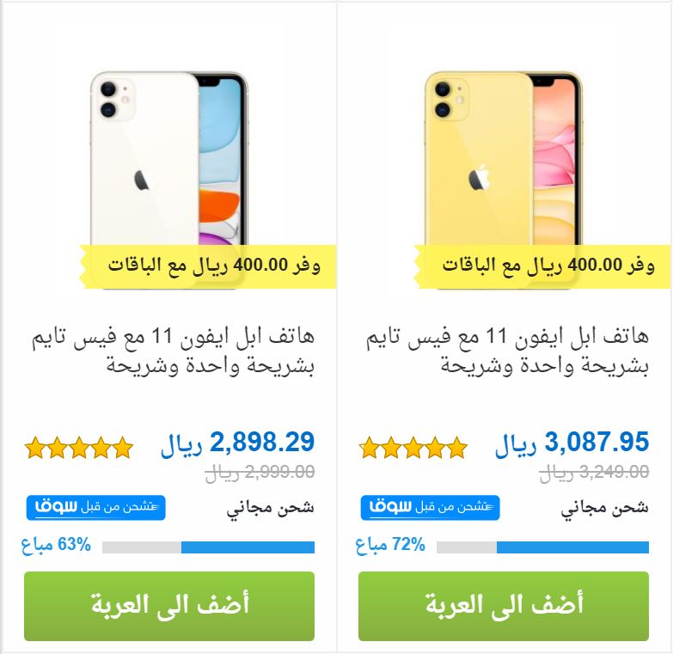Screen dimensions: 673x654
Task: Click the yellow savings banner on white iPhone
Action: pyautogui.click(x=208, y=266)
